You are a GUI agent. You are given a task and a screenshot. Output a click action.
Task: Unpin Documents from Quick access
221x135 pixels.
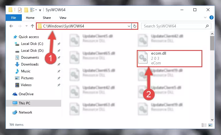[59, 57]
